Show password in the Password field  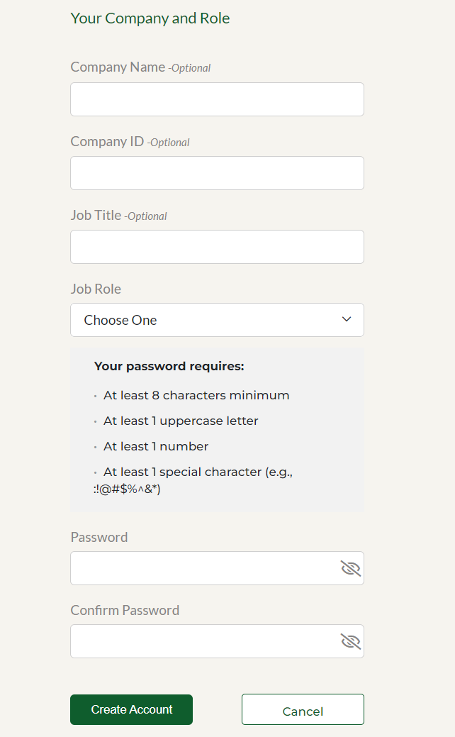(x=350, y=568)
